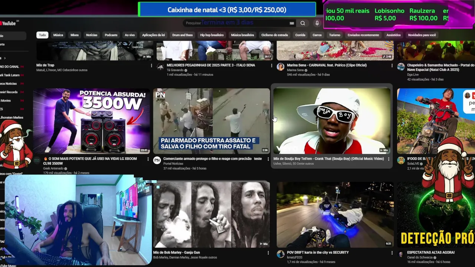This screenshot has width=475, height=267.
Task: Open Jhonatan Markes subscription in sidebar
Action: tap(12, 118)
